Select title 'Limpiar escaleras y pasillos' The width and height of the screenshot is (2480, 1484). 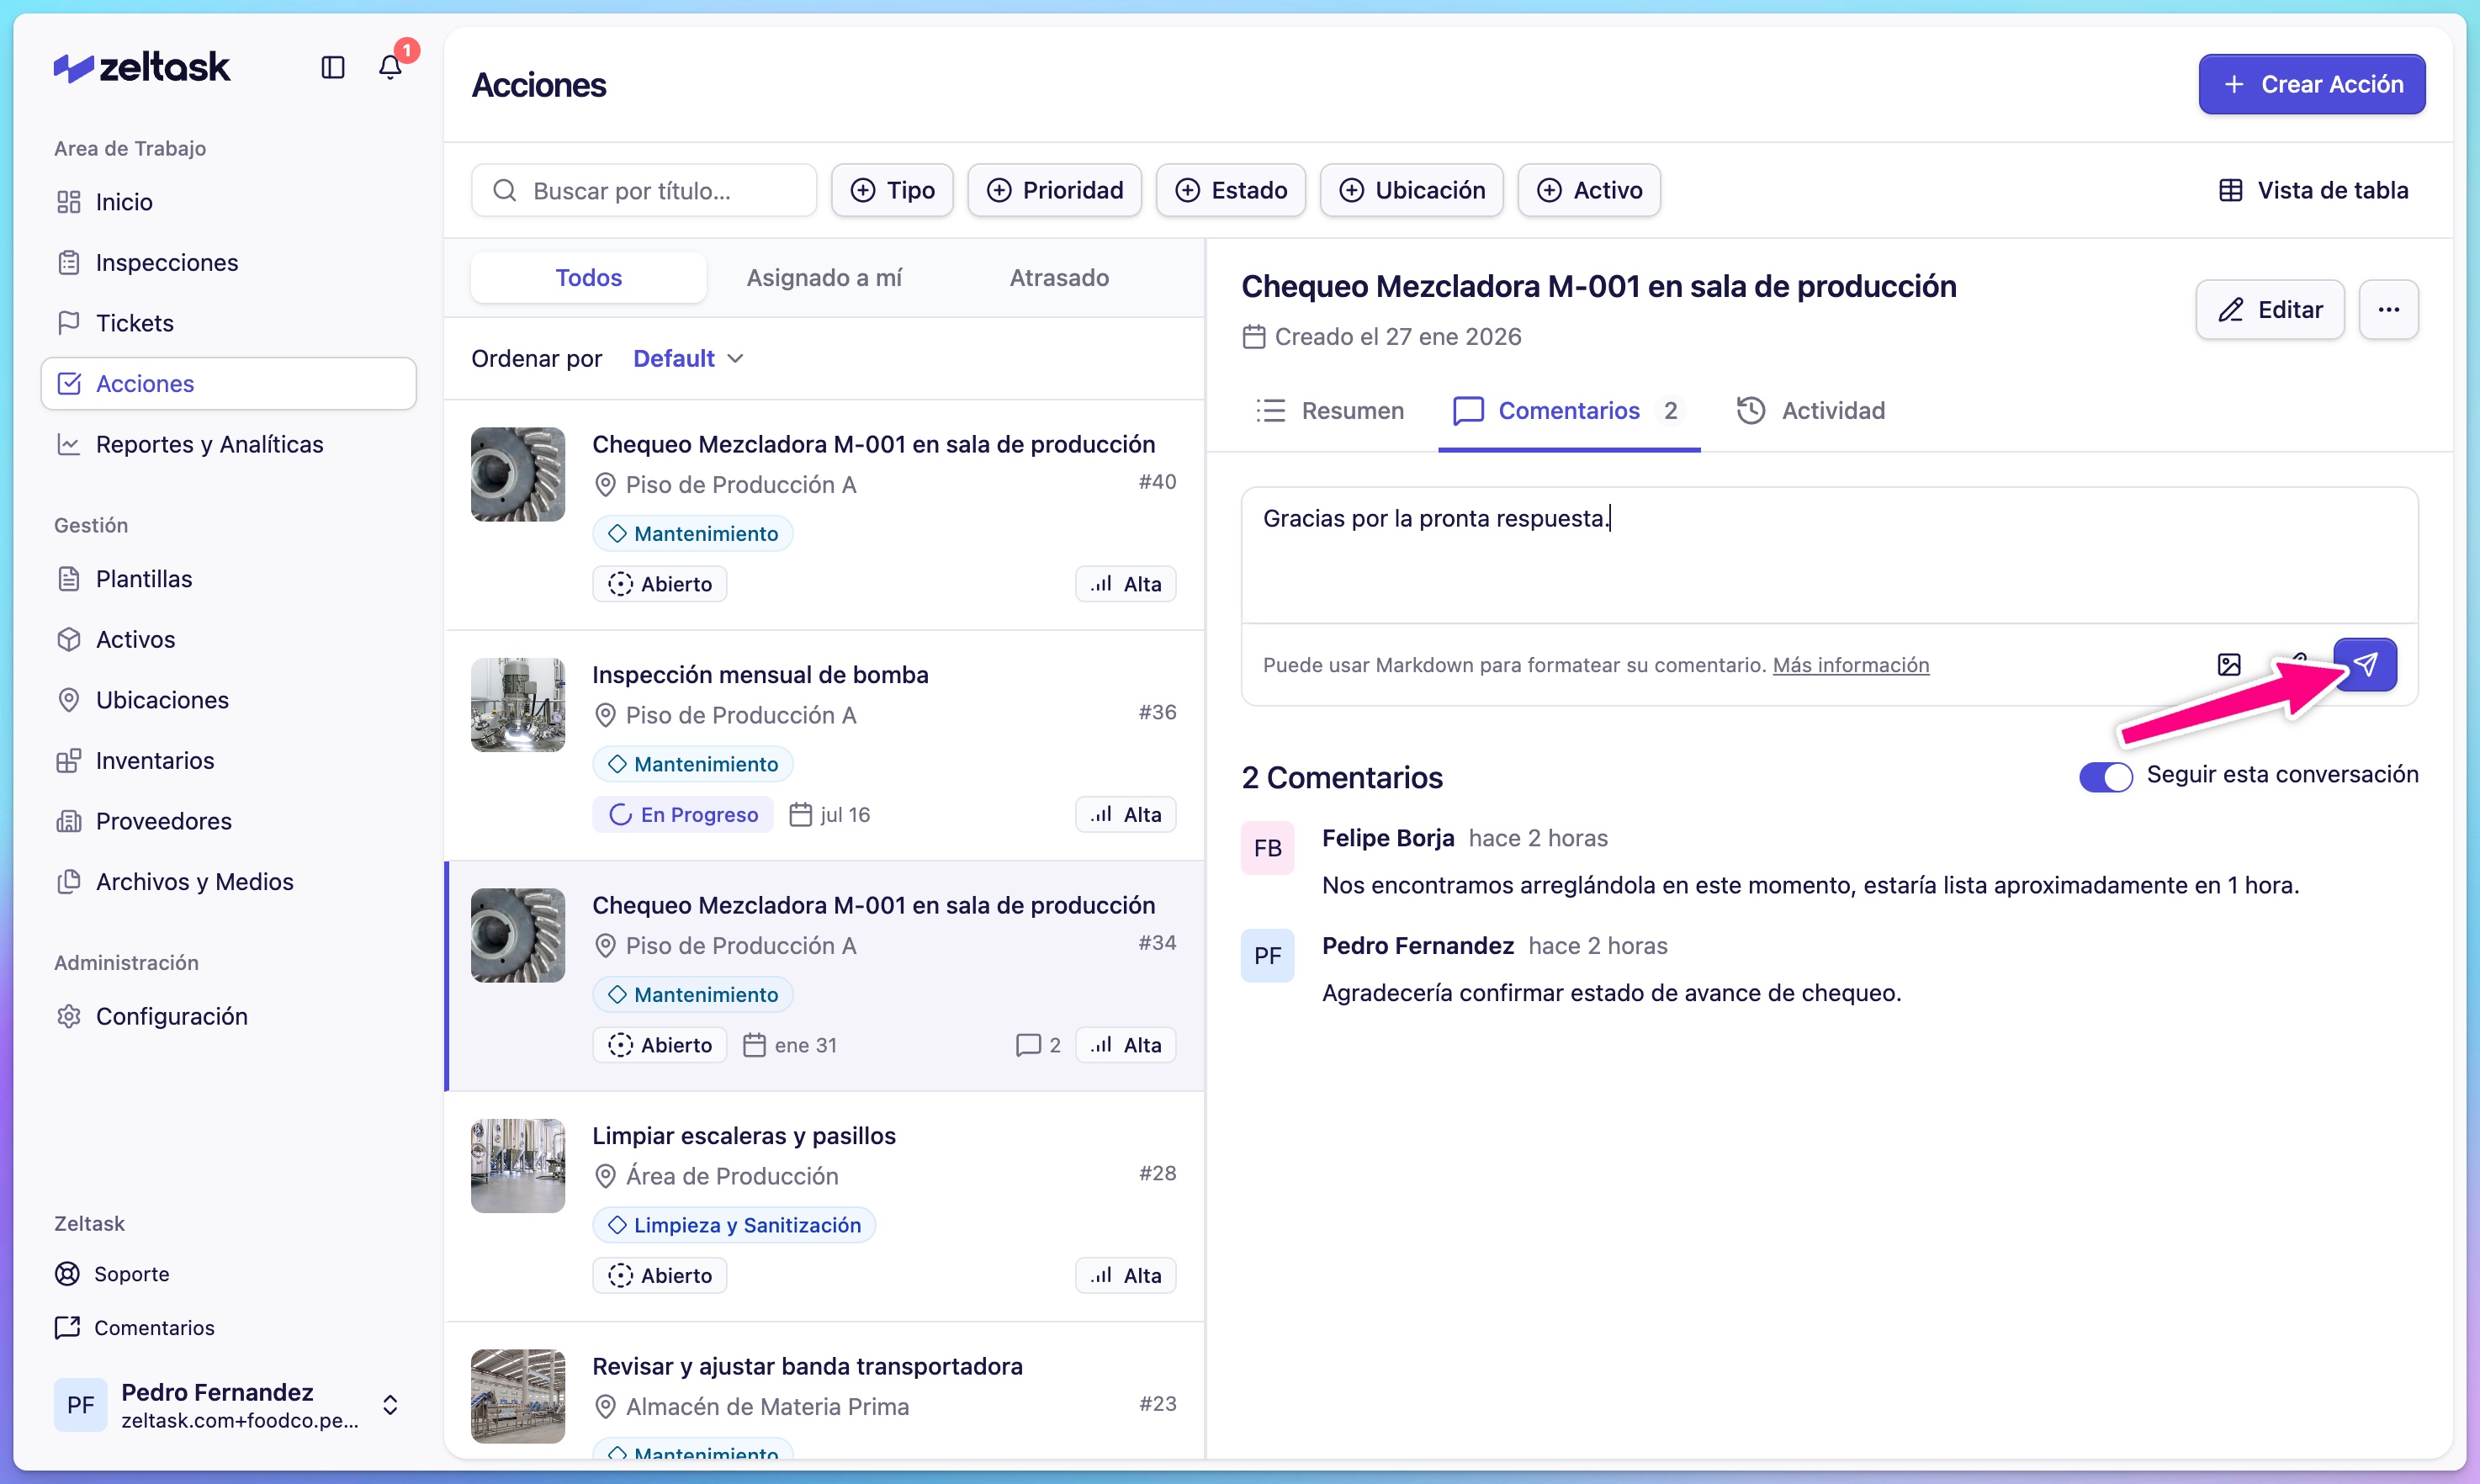click(x=744, y=1136)
